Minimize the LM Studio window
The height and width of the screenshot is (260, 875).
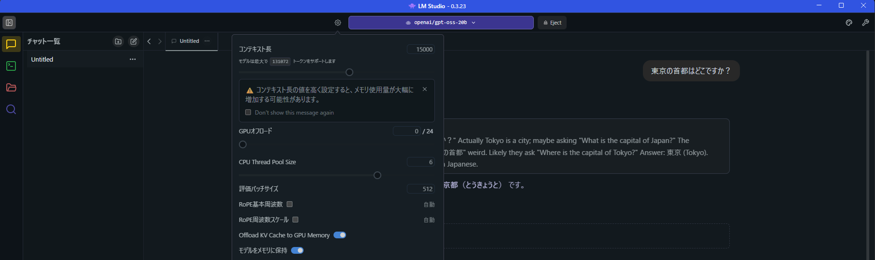coord(819,5)
